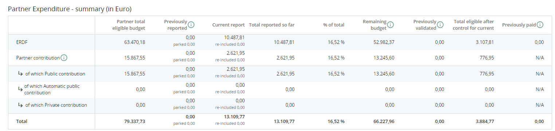Click the % of total column header
555x131 pixels.
coord(333,25)
